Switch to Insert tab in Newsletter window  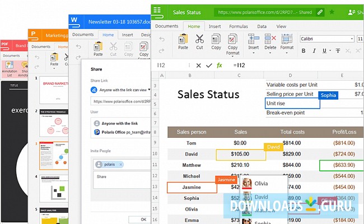click(x=127, y=35)
